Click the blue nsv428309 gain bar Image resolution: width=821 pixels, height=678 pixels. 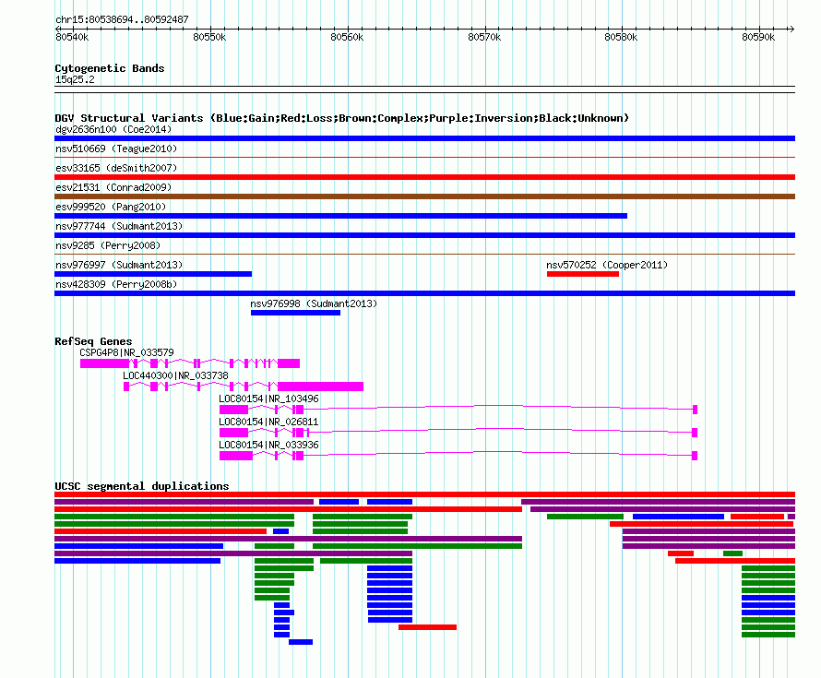pyautogui.click(x=424, y=293)
